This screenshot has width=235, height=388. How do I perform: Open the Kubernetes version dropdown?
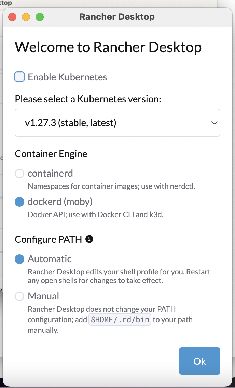117,123
